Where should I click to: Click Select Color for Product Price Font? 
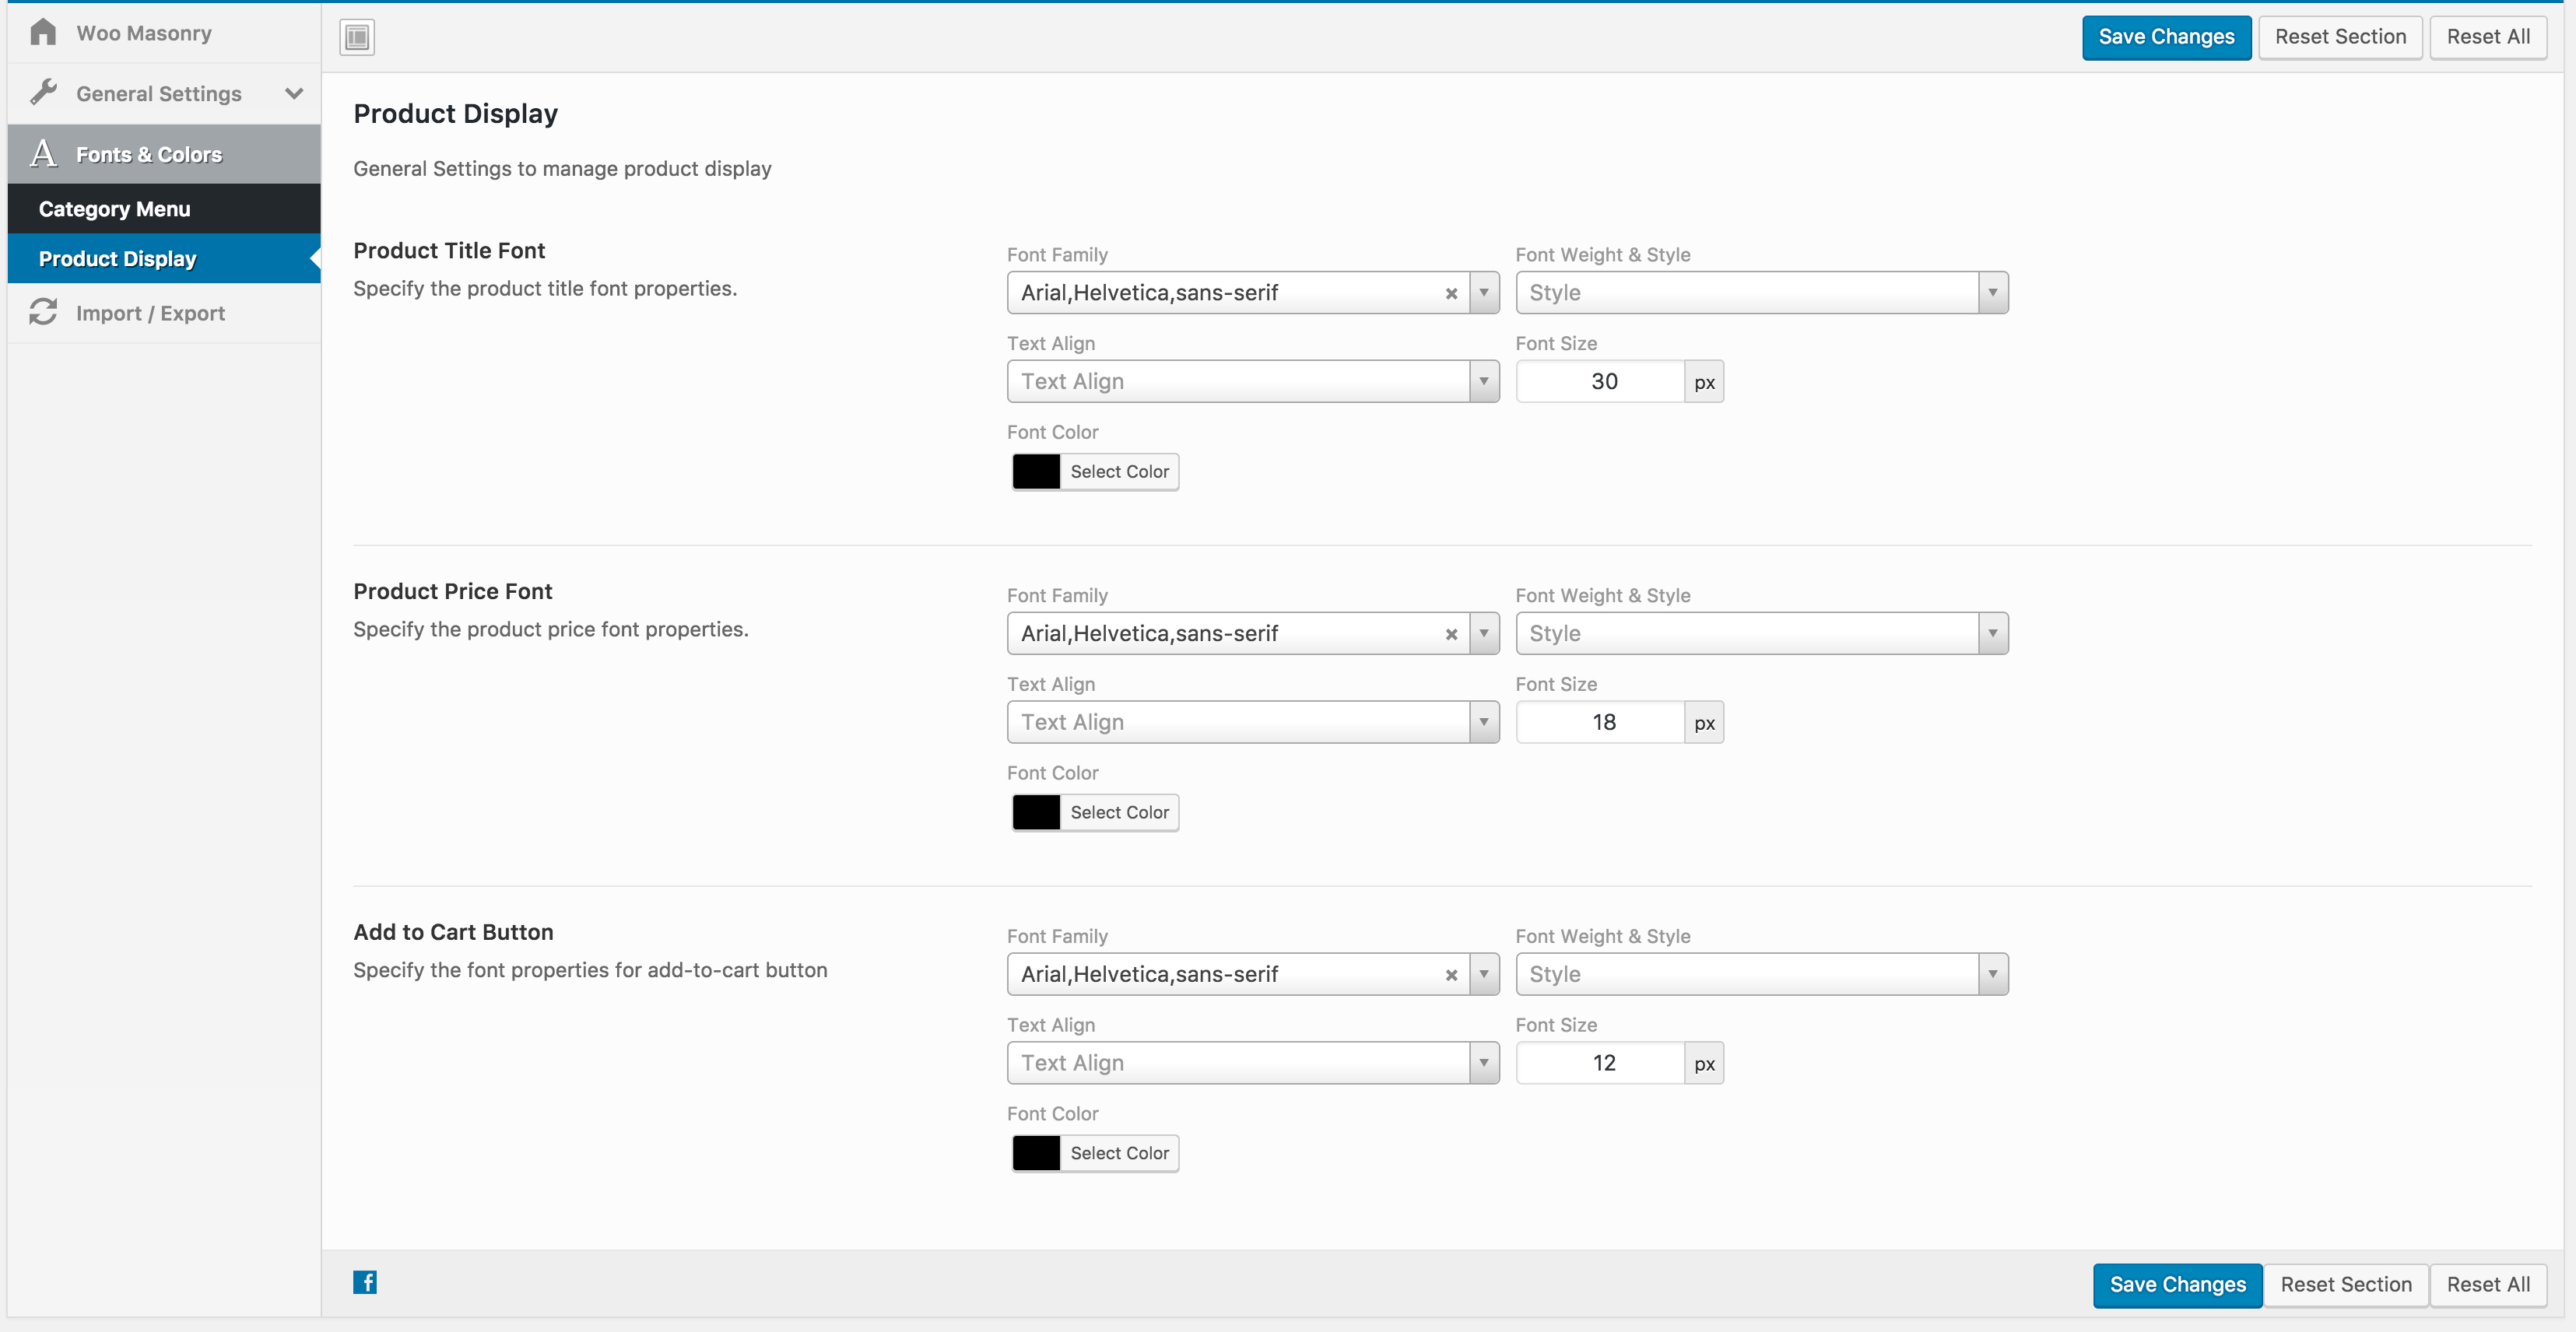pyautogui.click(x=1119, y=813)
